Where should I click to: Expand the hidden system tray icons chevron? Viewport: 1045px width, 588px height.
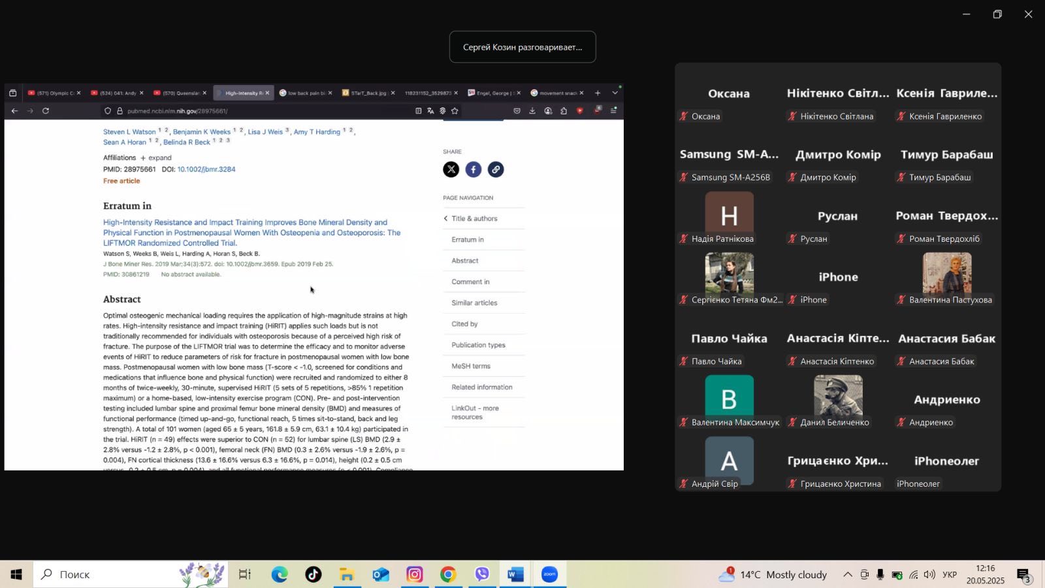(848, 574)
